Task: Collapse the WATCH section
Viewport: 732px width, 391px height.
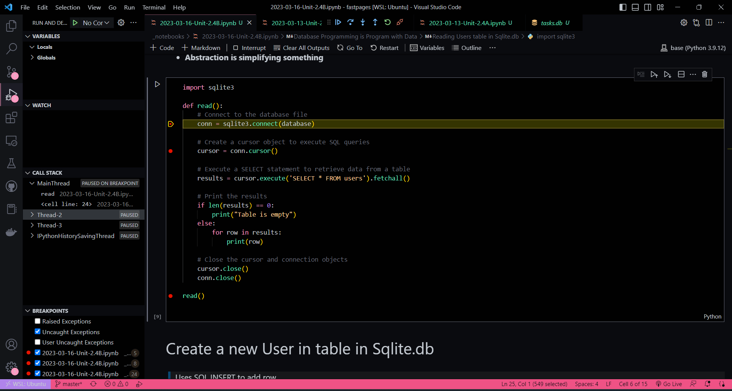Action: coord(27,105)
